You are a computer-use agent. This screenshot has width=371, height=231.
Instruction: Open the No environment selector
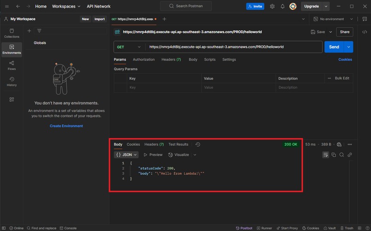[333, 19]
